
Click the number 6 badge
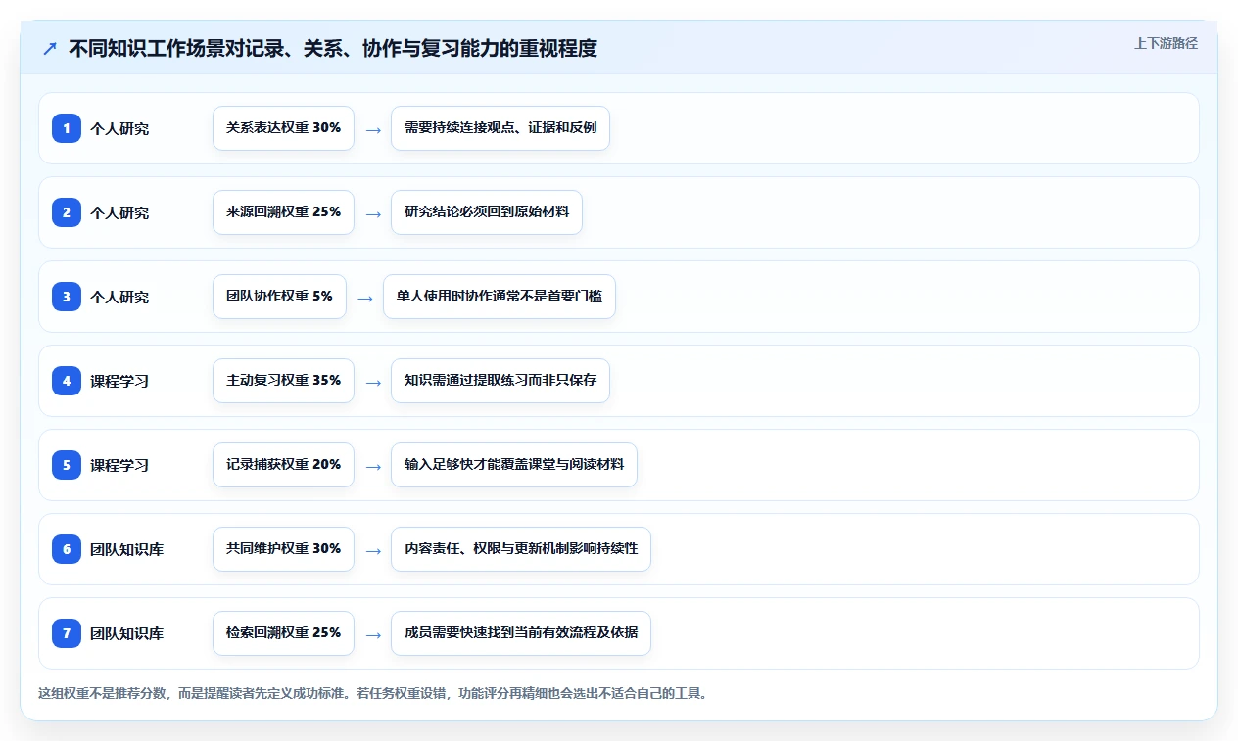[67, 549]
